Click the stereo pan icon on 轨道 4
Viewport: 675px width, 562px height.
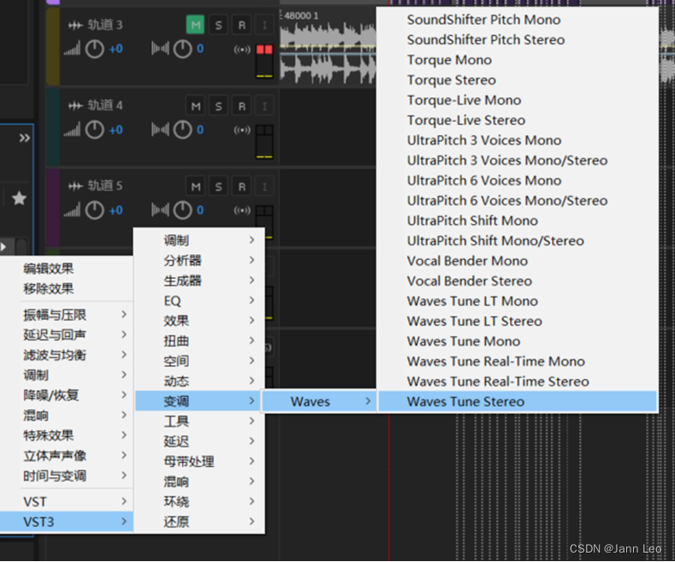point(160,129)
